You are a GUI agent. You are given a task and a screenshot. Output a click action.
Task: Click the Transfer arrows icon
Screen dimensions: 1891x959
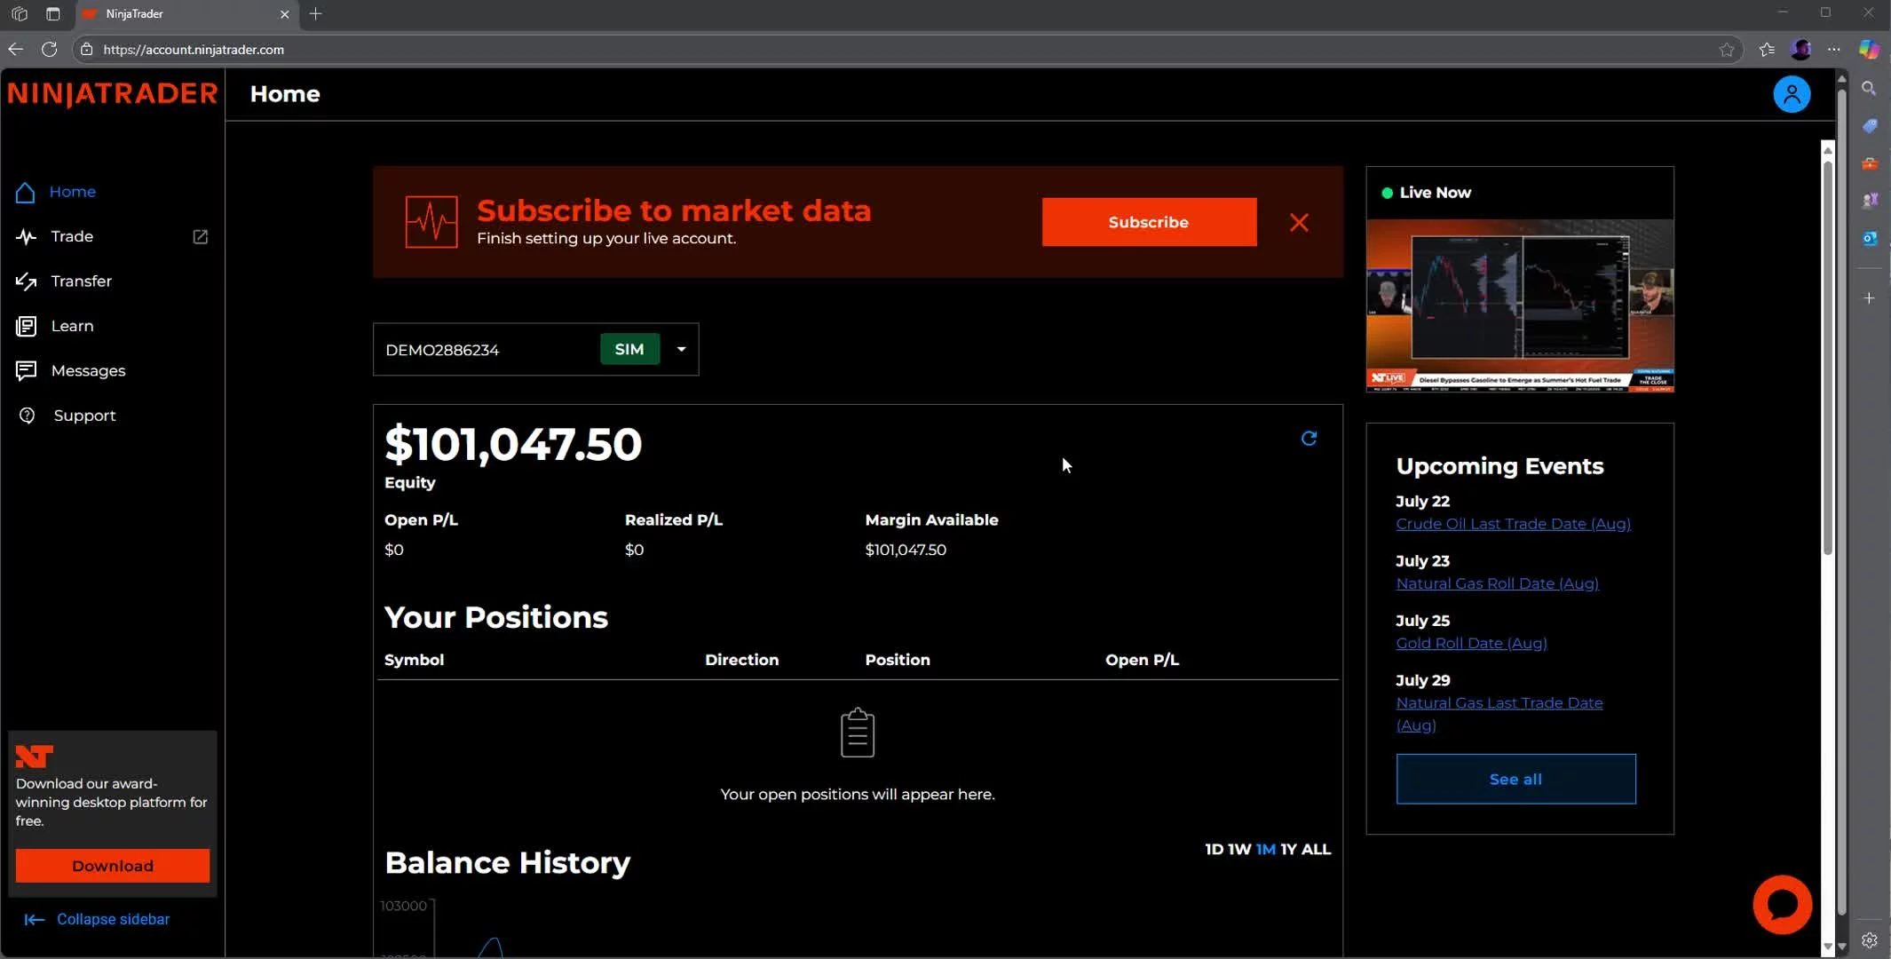pyautogui.click(x=26, y=281)
